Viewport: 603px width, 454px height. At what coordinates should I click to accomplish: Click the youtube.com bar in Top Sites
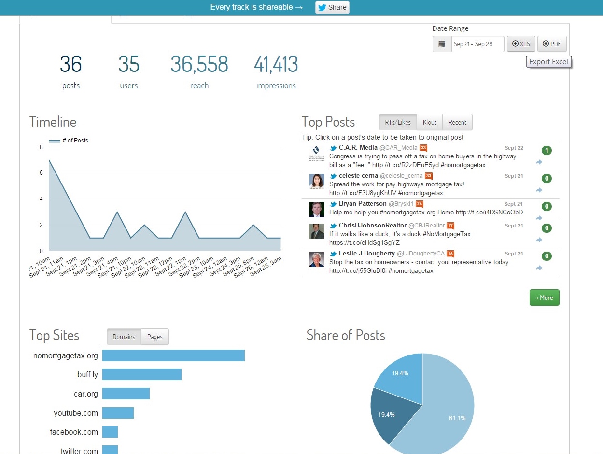click(x=118, y=413)
